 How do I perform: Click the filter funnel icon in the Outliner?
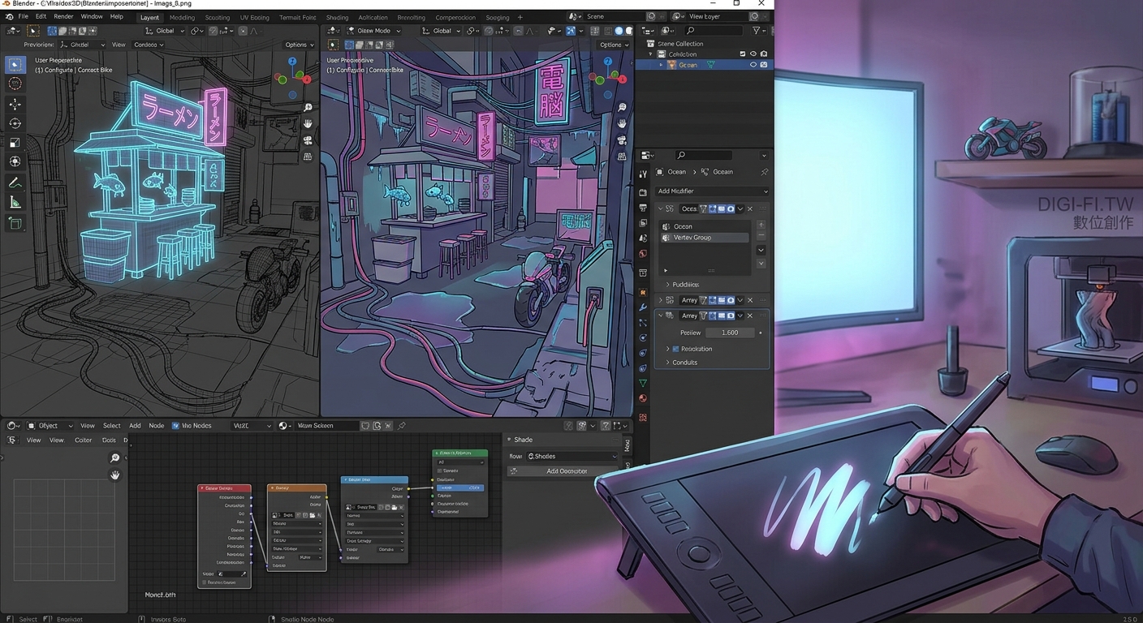[756, 30]
